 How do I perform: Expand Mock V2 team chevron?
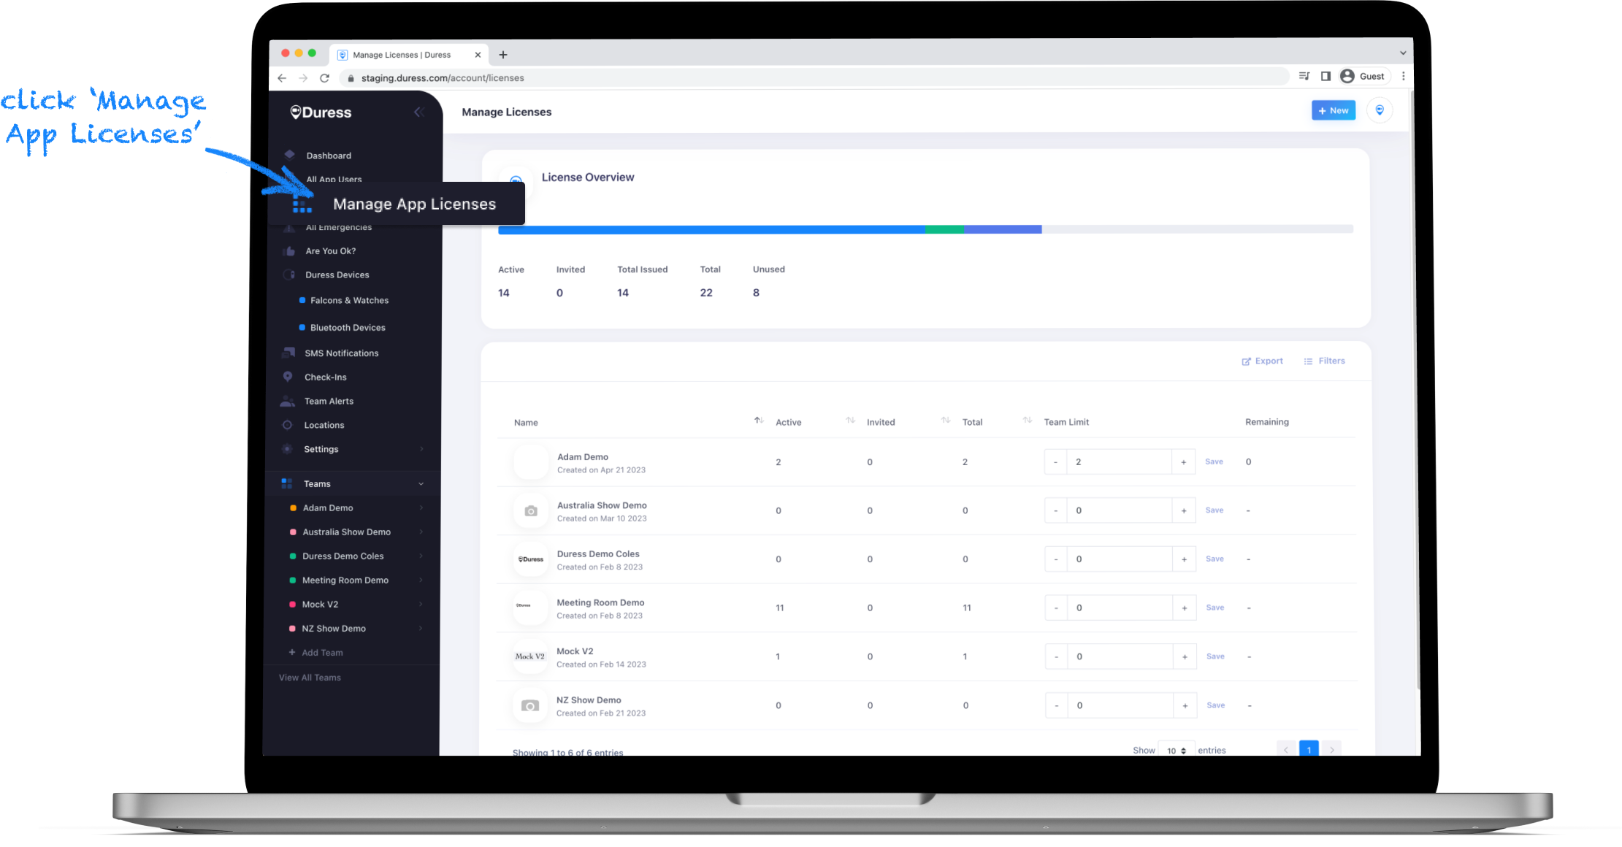coord(421,604)
